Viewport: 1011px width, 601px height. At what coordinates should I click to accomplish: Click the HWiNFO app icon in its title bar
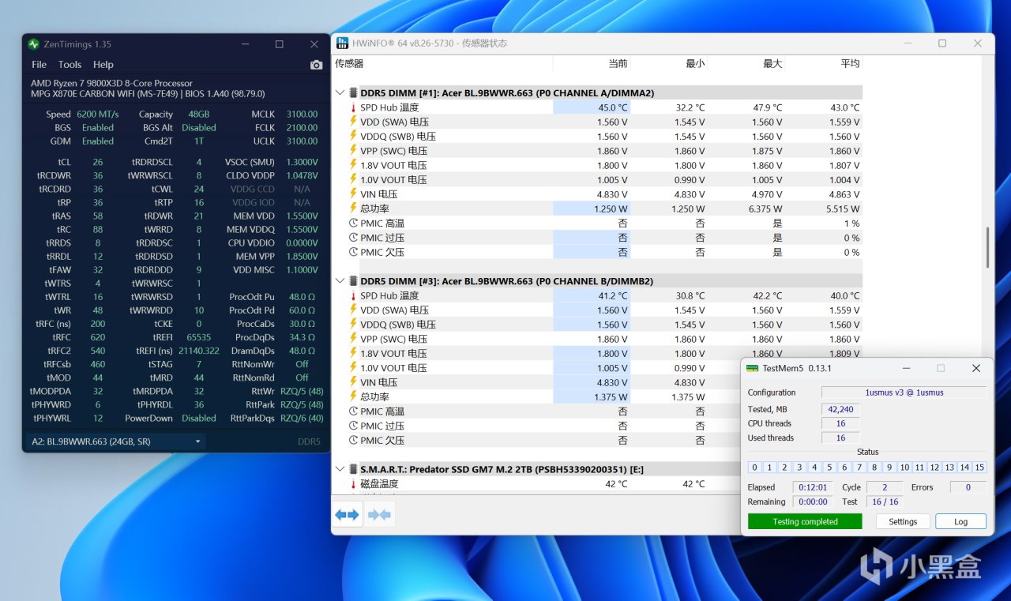click(342, 43)
